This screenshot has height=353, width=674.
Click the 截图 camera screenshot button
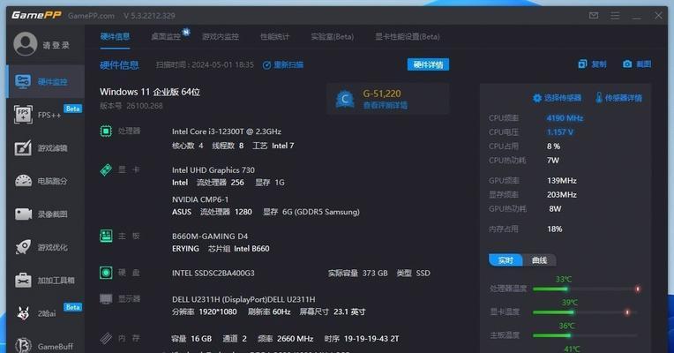click(637, 64)
